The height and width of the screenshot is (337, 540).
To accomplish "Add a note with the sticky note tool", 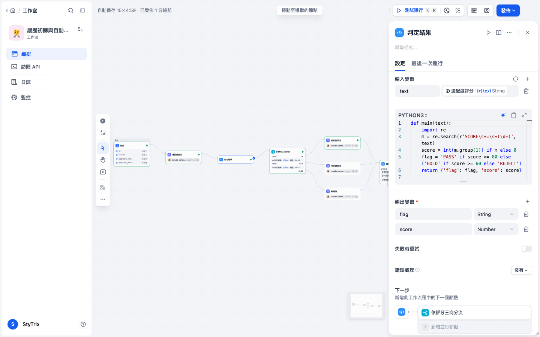I will coord(103,133).
